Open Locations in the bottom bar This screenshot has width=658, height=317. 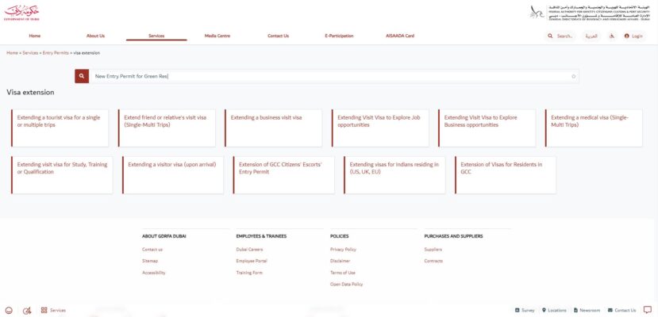[x=554, y=311]
